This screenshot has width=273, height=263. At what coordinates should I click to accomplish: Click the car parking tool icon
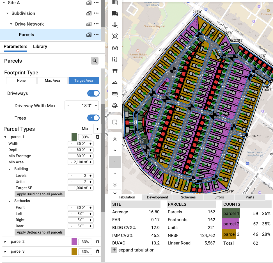[x=115, y=48]
